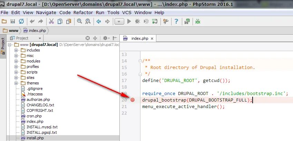The width and height of the screenshot is (293, 141).
Task: Save all files with the floppy disk icon
Action: [x=13, y=21]
